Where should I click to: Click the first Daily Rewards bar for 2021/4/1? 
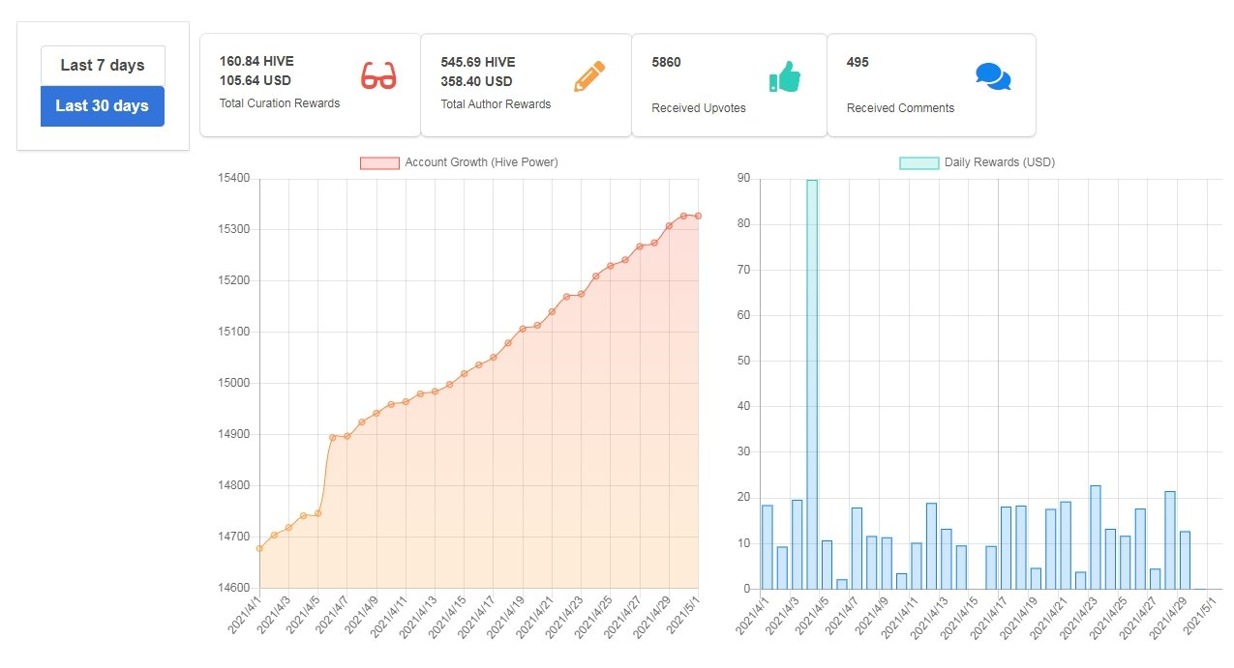767,547
